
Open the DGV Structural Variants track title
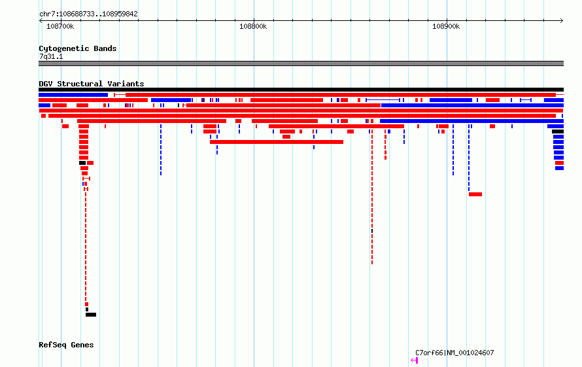[92, 84]
